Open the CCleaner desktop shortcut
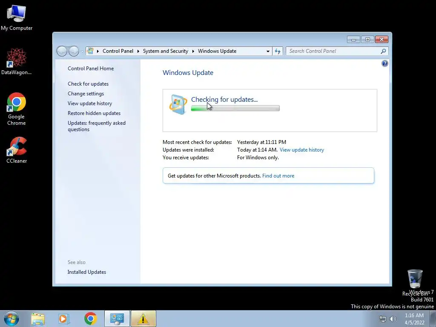Image resolution: width=436 pixels, height=327 pixels. [17, 150]
